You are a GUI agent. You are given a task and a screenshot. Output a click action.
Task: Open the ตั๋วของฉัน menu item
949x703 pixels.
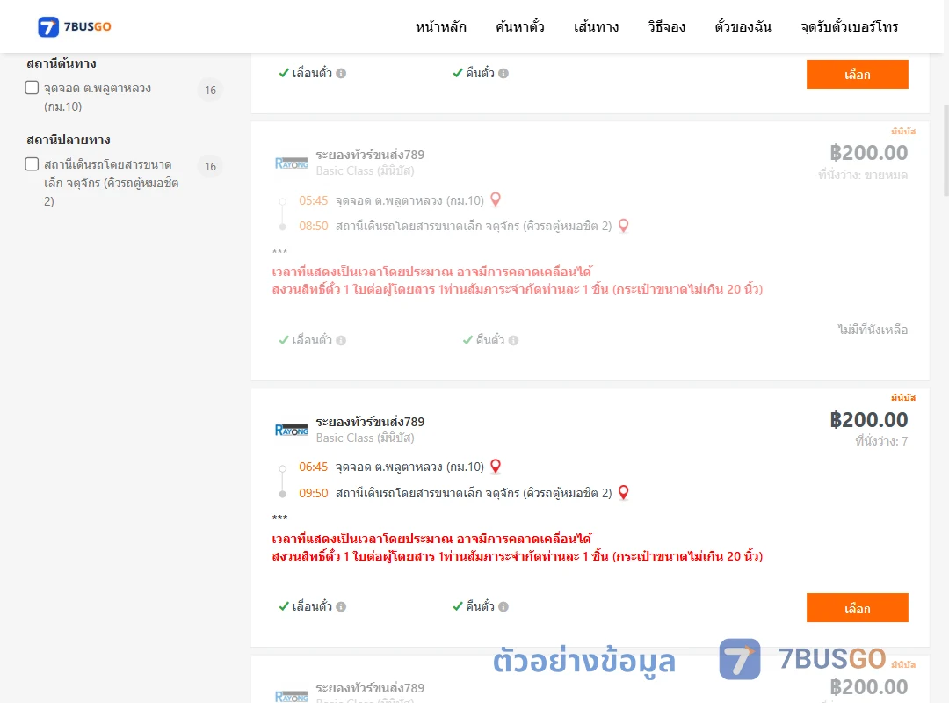[743, 26]
